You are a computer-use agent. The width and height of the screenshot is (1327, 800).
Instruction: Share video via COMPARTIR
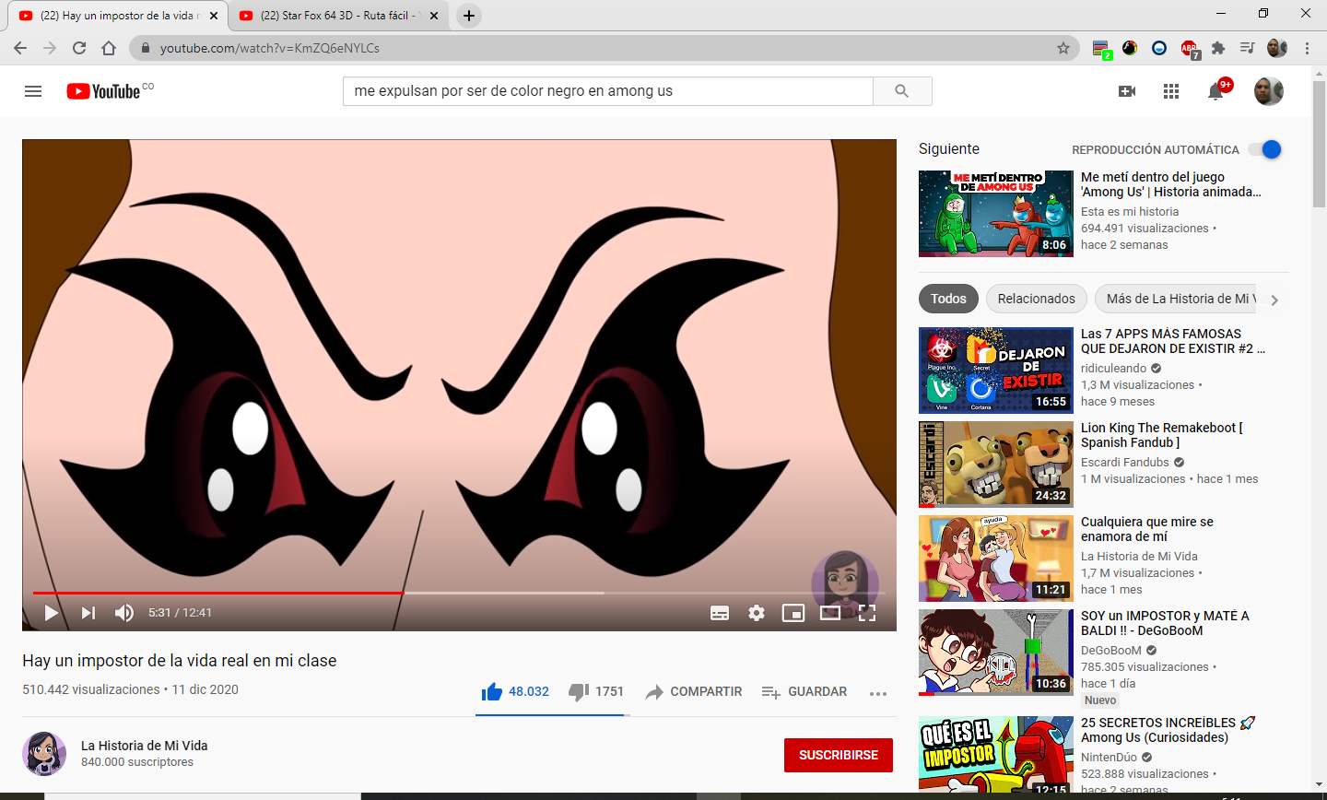[694, 691]
